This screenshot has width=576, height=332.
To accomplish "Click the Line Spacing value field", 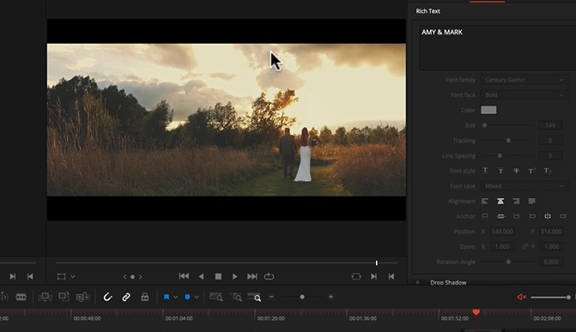I will tap(550, 156).
